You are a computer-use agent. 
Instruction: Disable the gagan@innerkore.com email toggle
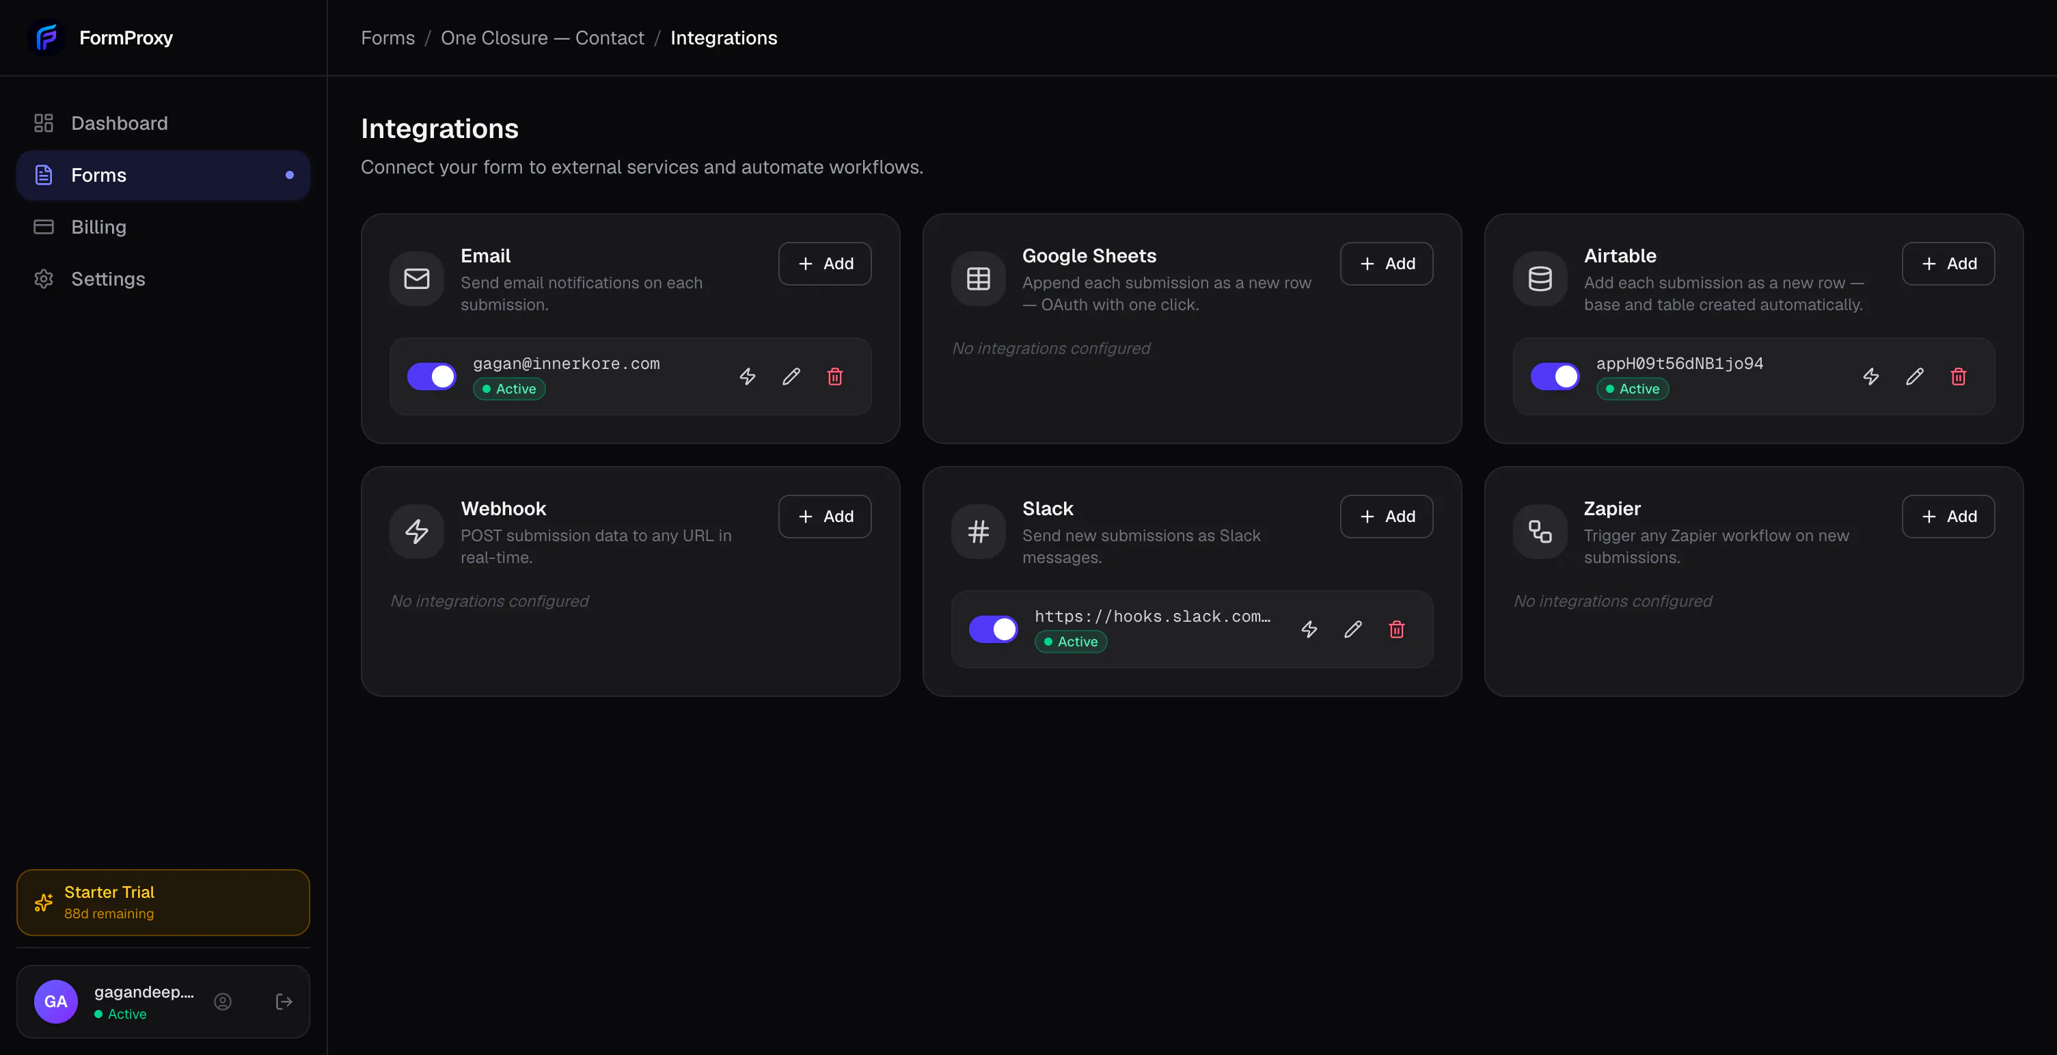(432, 376)
